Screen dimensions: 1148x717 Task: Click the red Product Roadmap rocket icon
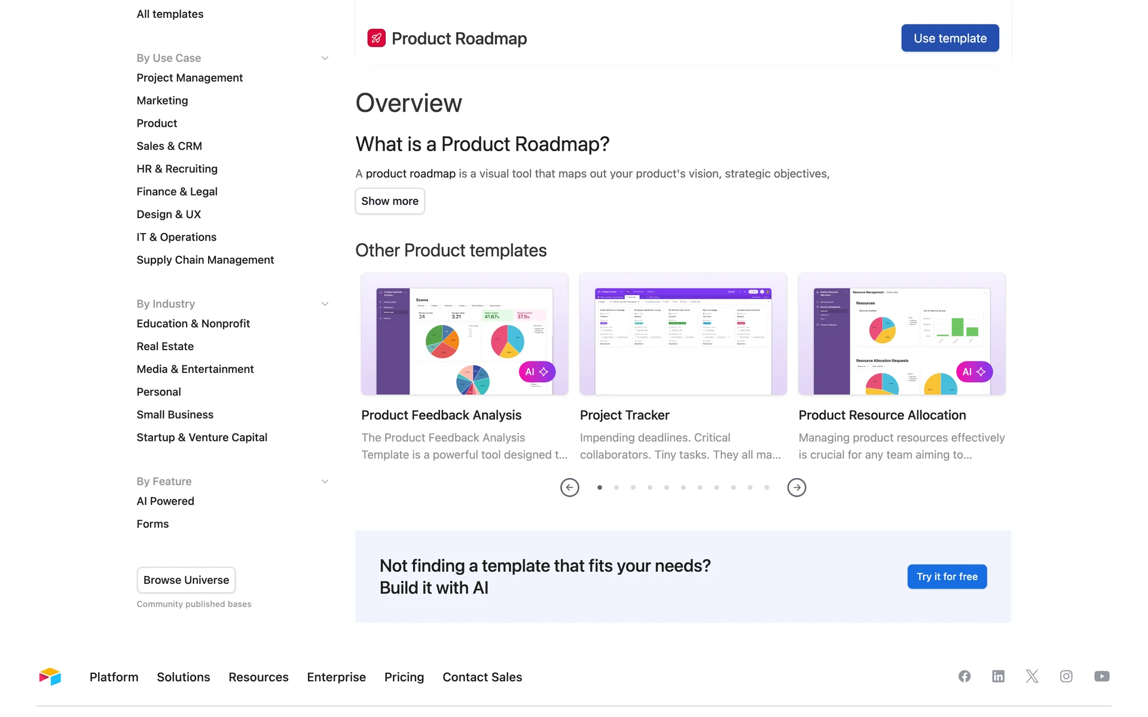[x=376, y=38]
